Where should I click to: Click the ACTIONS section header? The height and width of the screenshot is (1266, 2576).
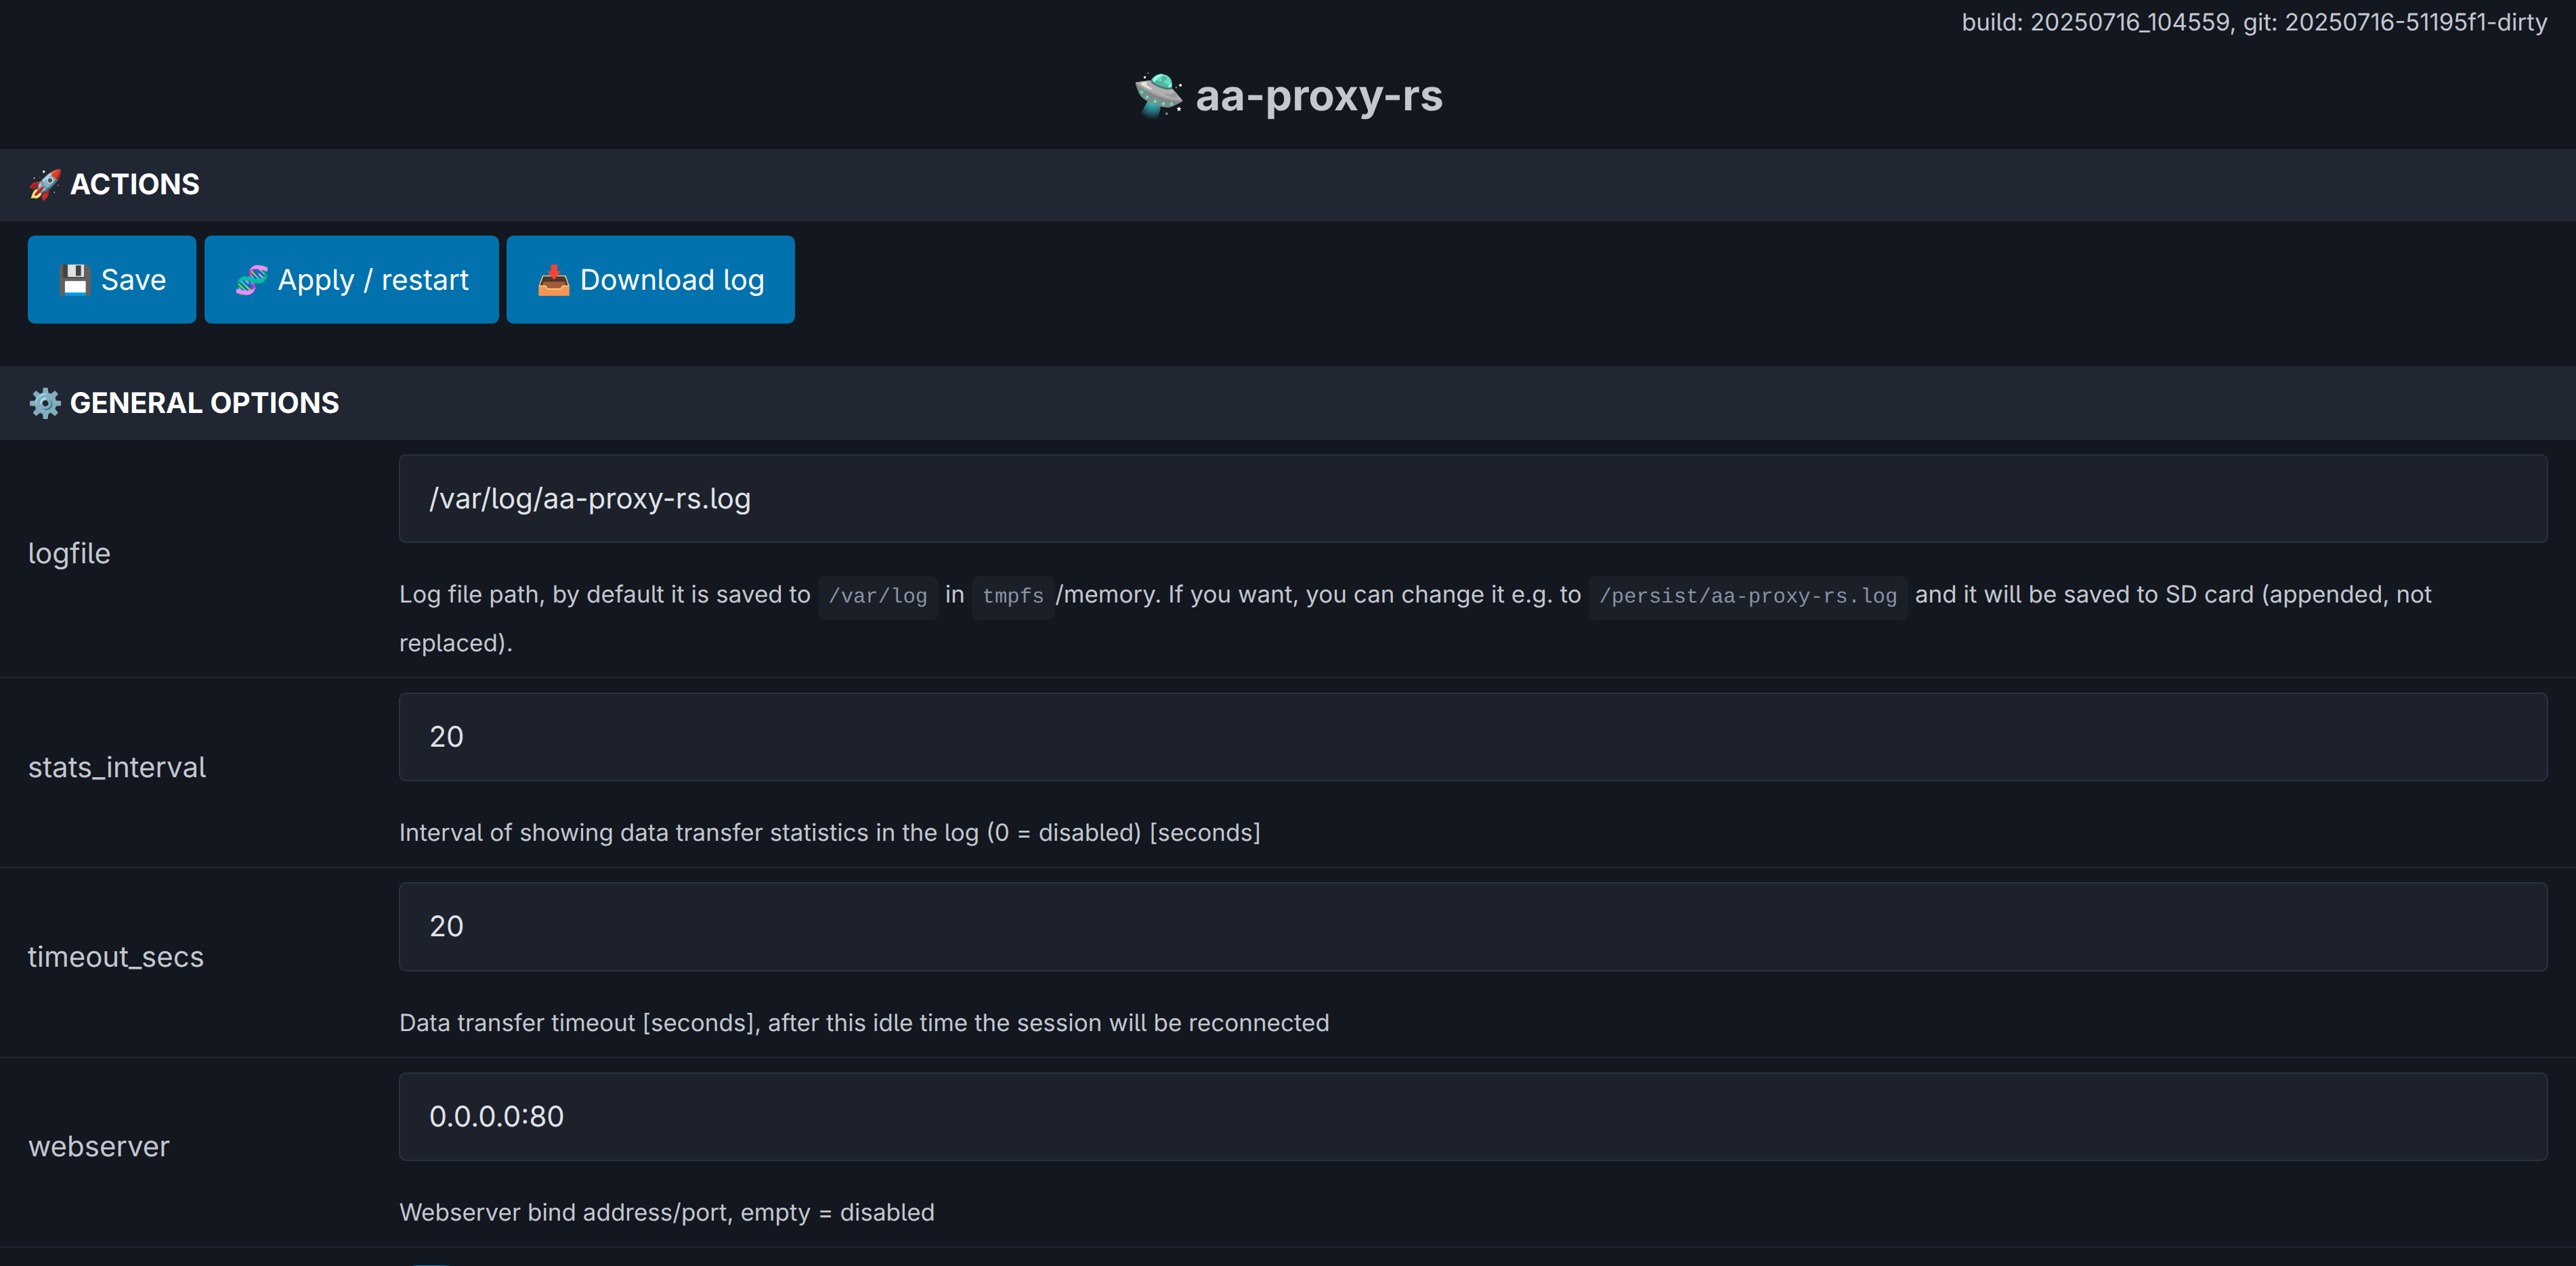135,184
